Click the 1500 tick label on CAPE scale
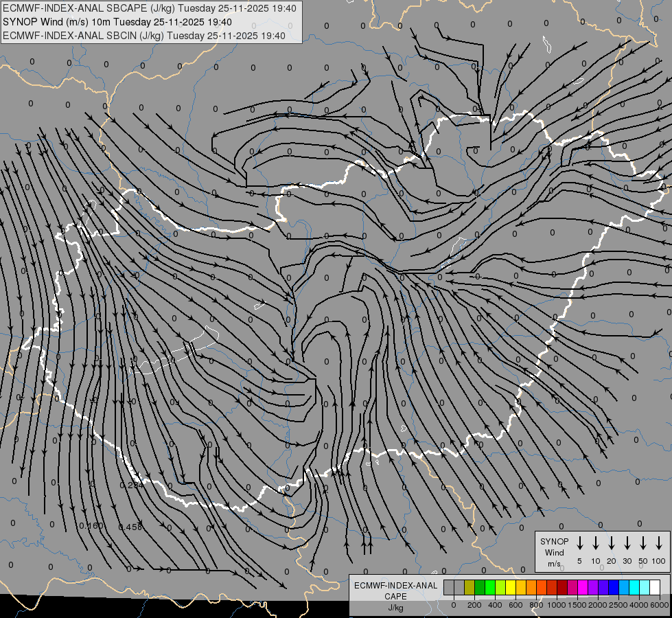This screenshot has width=672, height=618. point(577,605)
